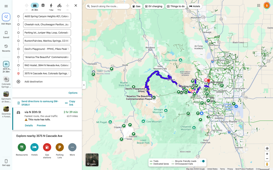Open Google account avatar B

[267, 6]
